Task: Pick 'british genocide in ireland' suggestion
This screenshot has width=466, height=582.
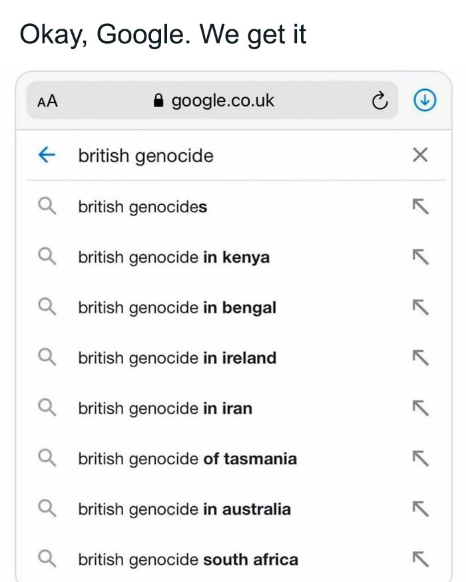Action: tap(177, 358)
